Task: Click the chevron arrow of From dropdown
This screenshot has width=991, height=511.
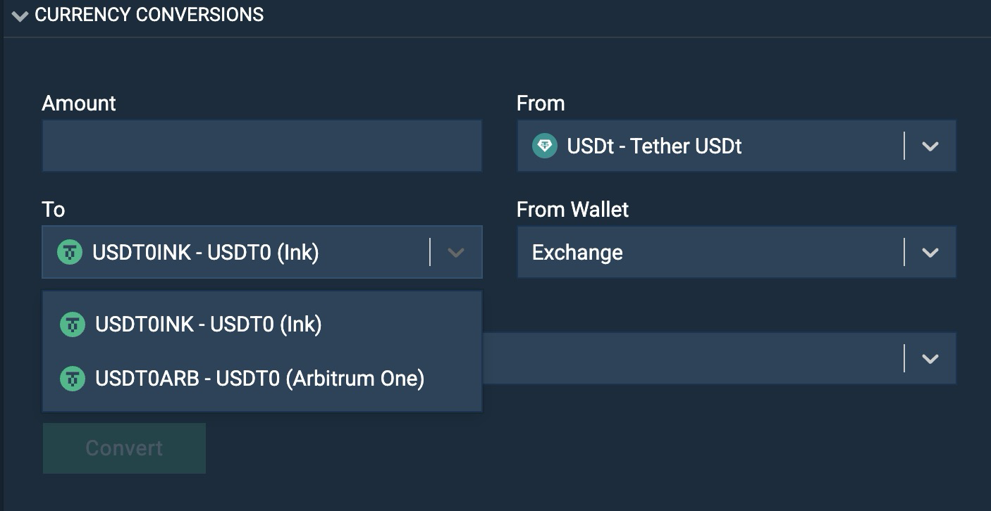Action: point(930,146)
